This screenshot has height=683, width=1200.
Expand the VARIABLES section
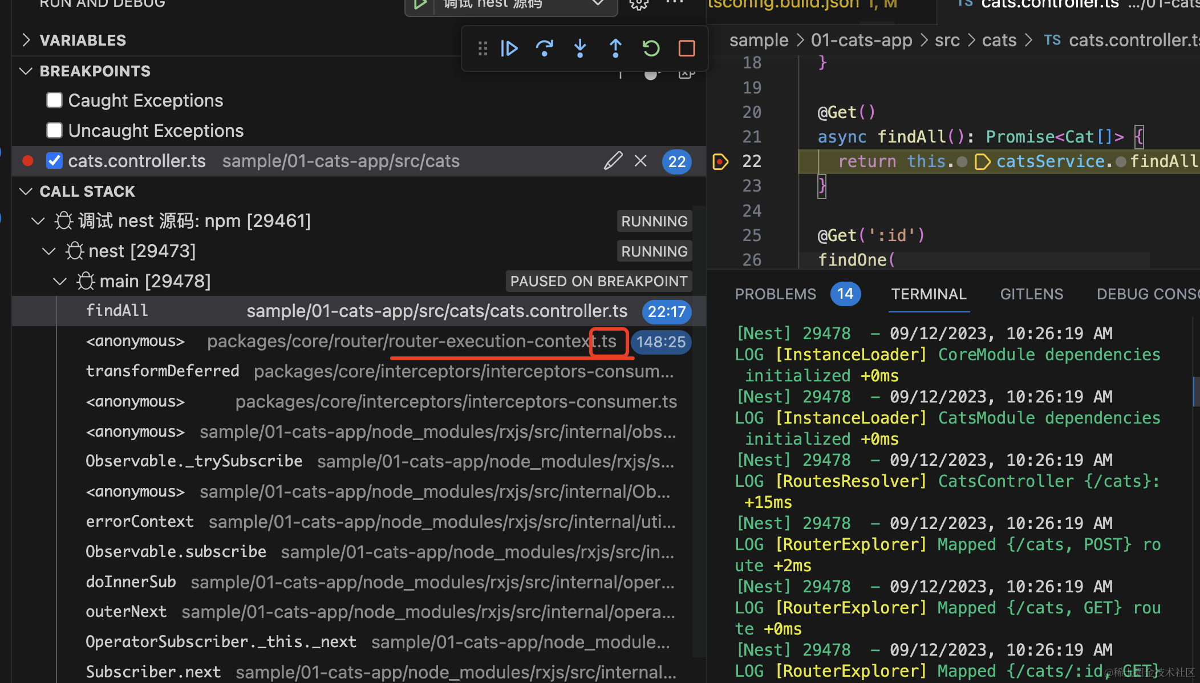[26, 40]
